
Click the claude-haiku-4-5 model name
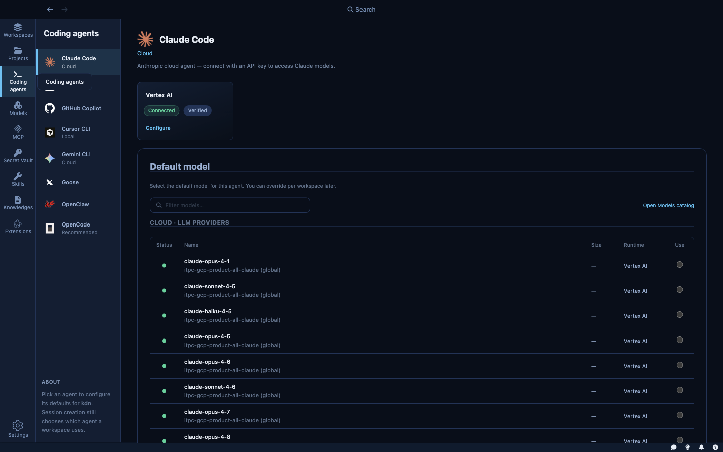(x=208, y=311)
